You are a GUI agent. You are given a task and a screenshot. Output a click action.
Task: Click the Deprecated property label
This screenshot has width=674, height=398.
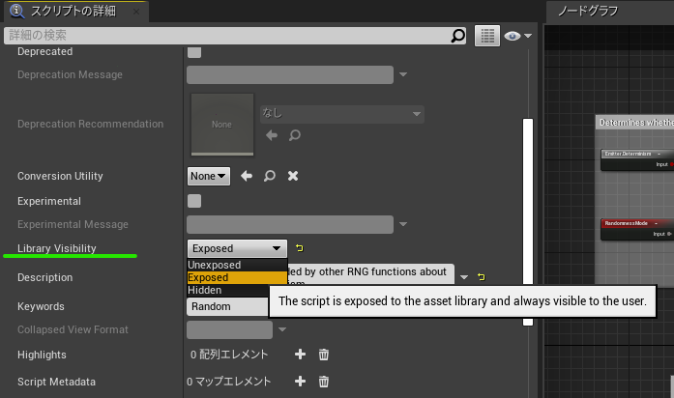pyautogui.click(x=45, y=51)
